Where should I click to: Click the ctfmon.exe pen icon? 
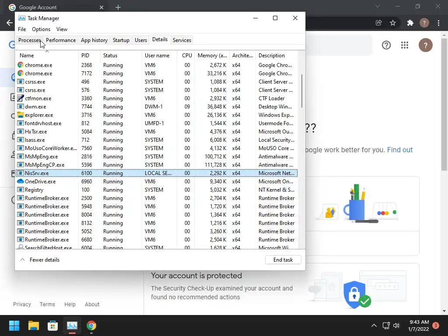[20, 98]
